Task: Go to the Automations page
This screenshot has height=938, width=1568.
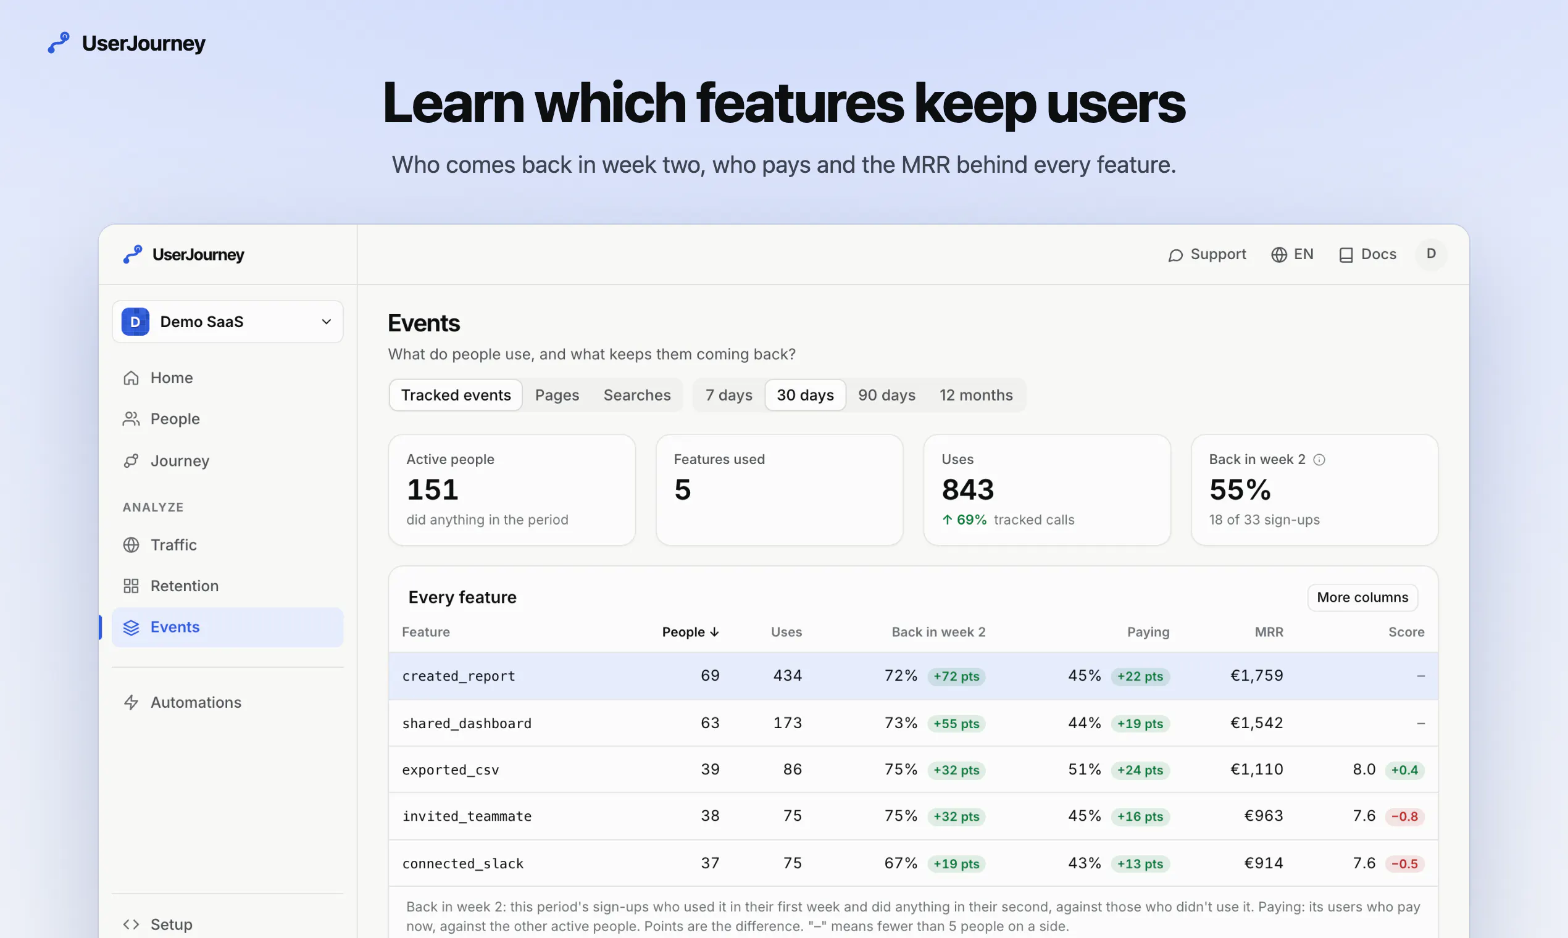Action: 228,702
